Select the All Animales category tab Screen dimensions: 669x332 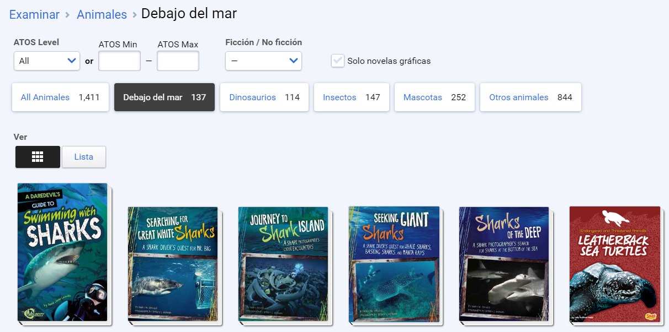tap(60, 97)
